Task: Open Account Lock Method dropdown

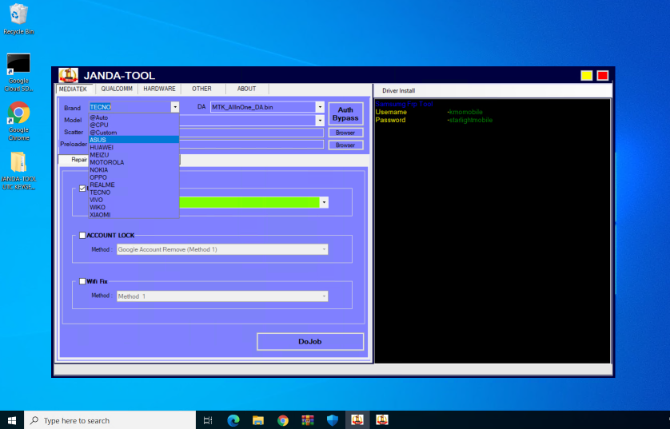Action: pos(222,249)
